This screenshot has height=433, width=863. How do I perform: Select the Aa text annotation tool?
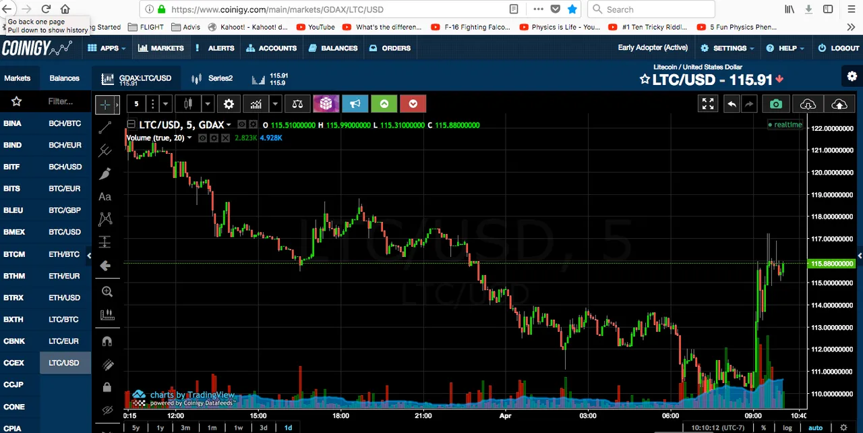[105, 197]
